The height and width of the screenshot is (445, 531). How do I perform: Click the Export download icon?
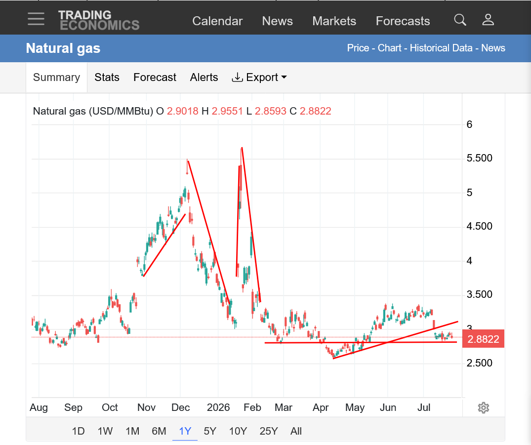pos(237,77)
